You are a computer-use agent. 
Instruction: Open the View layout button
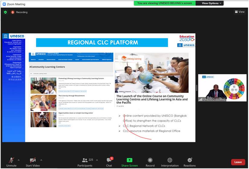[240, 12]
